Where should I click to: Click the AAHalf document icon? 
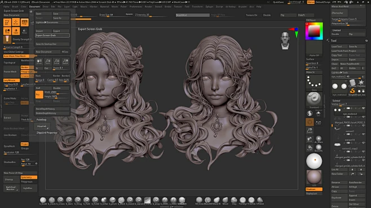(65, 61)
